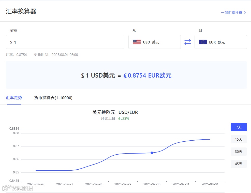
Task: Switch to the 汇率走势 tab
Action: (x=14, y=98)
